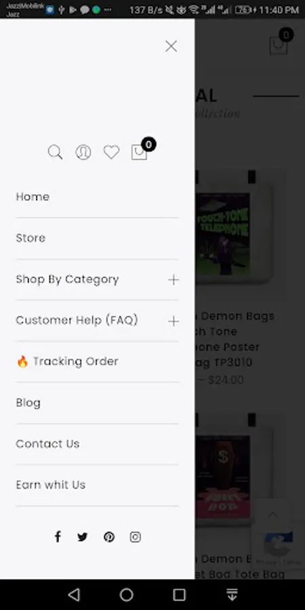The image size is (305, 610).
Task: Visit the Facebook page icon
Action: [58, 537]
